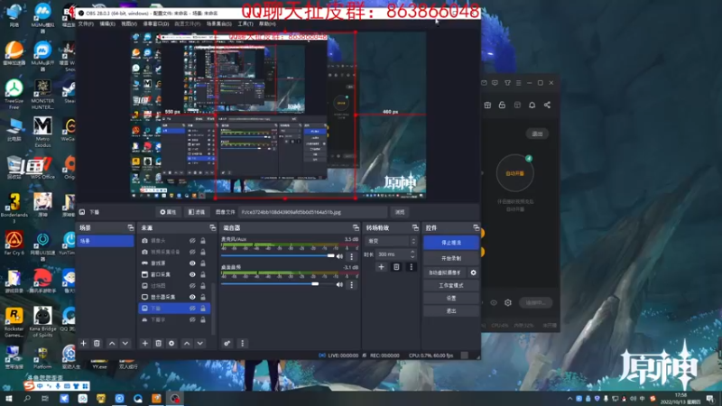Open the 渐变 transition type dropdown
Viewport: 722px width, 406px height.
pos(391,241)
